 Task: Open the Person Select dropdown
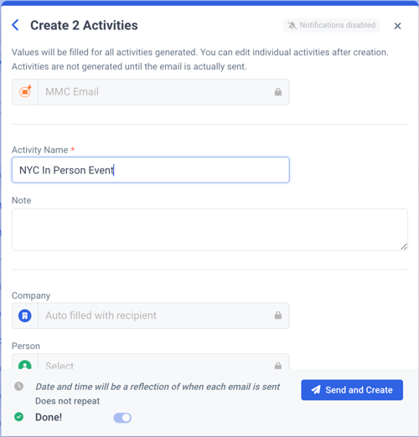click(x=151, y=362)
